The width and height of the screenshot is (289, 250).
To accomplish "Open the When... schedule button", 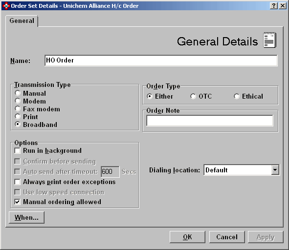I will pyautogui.click(x=26, y=217).
